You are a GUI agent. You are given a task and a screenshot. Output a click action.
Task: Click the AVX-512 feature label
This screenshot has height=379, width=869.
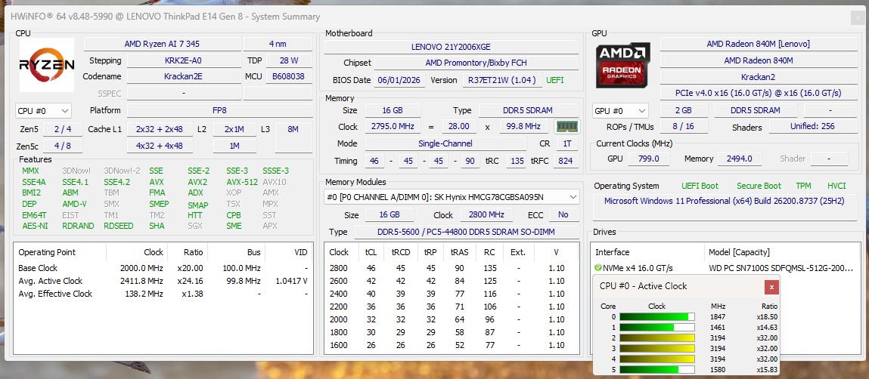242,181
